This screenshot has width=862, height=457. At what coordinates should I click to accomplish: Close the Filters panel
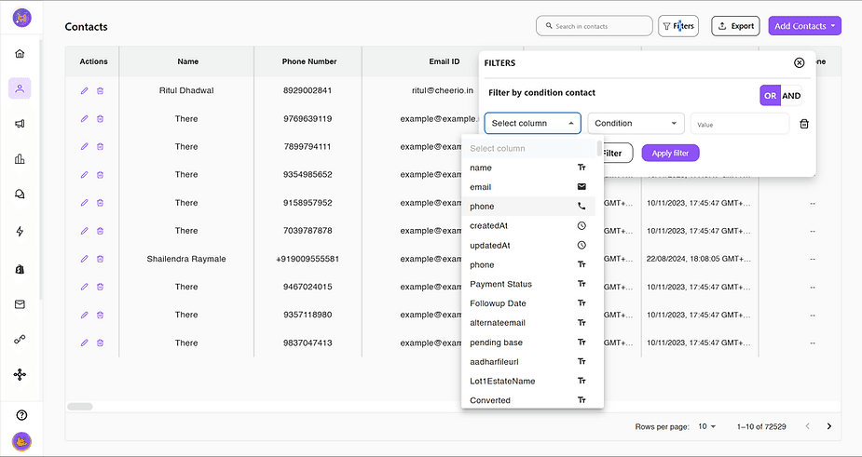[800, 62]
